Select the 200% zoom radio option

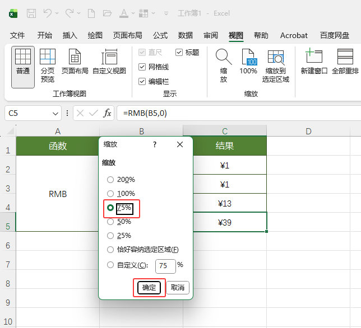click(x=121, y=180)
